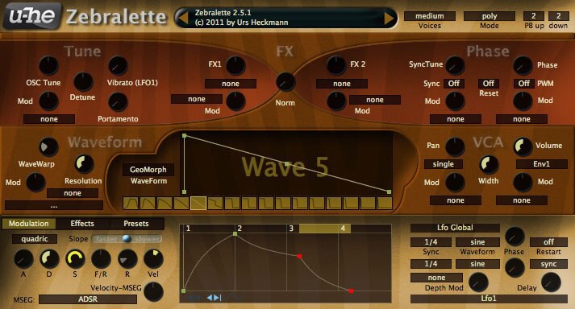Click the Norm knob in FX section

point(285,81)
